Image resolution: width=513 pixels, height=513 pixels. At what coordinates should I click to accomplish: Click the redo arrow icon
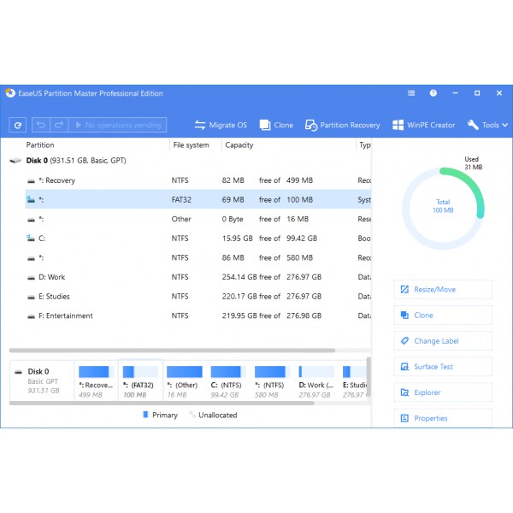(59, 125)
